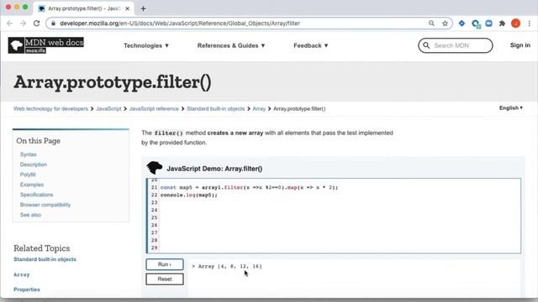Jump to the See also section
This screenshot has height=302, width=538.
(30, 215)
